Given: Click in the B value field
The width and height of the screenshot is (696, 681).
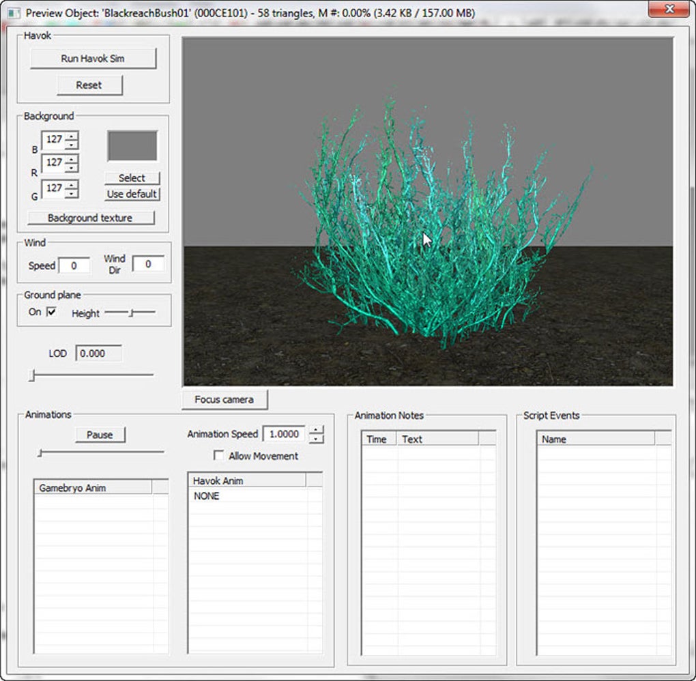Looking at the screenshot, I should pos(53,140).
